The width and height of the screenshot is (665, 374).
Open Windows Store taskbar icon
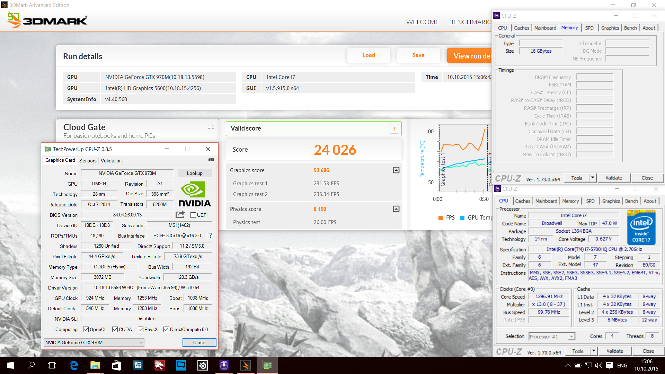pyautogui.click(x=117, y=365)
